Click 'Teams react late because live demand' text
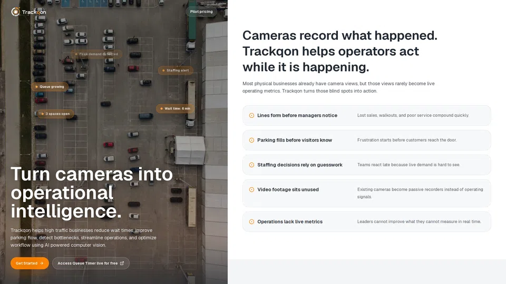This screenshot has width=506, height=284. click(408, 165)
